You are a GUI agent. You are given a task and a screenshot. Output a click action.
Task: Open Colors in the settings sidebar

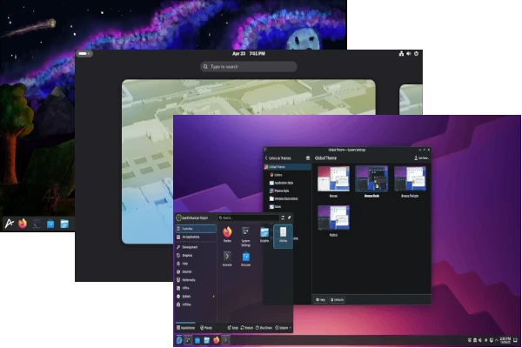(288, 175)
